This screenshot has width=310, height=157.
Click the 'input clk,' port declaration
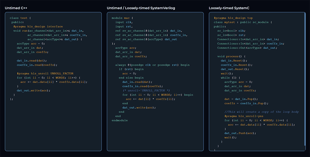coord(124,22)
